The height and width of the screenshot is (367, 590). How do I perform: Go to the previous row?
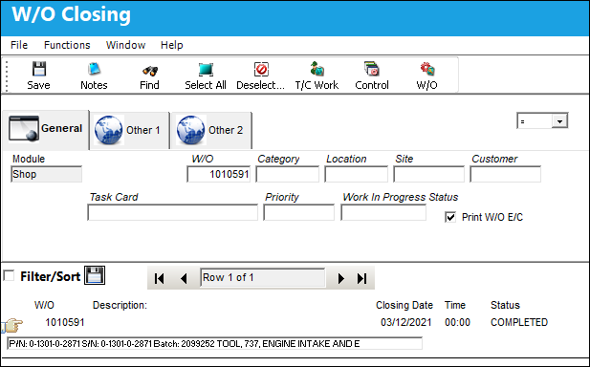184,278
